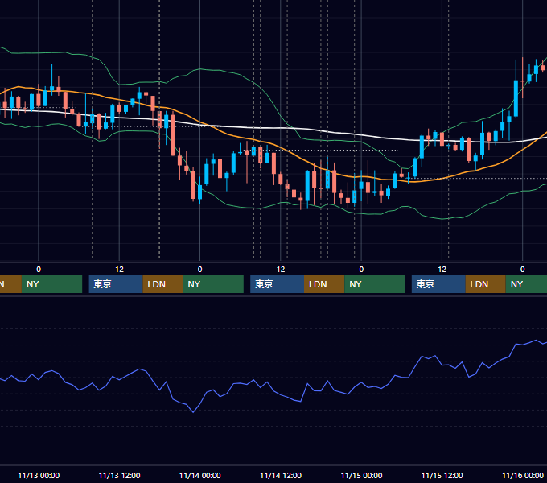The height and width of the screenshot is (483, 547).
Task: Click the NY session block spanning 11/15 00:00
Action: (375, 284)
